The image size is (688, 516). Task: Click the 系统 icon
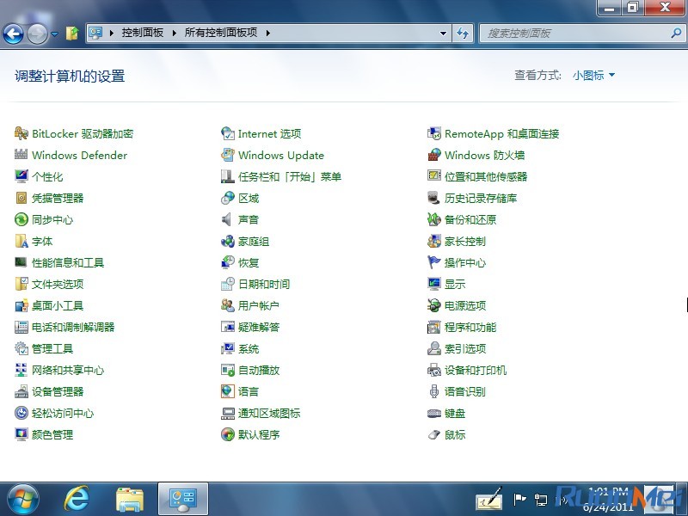pos(228,348)
